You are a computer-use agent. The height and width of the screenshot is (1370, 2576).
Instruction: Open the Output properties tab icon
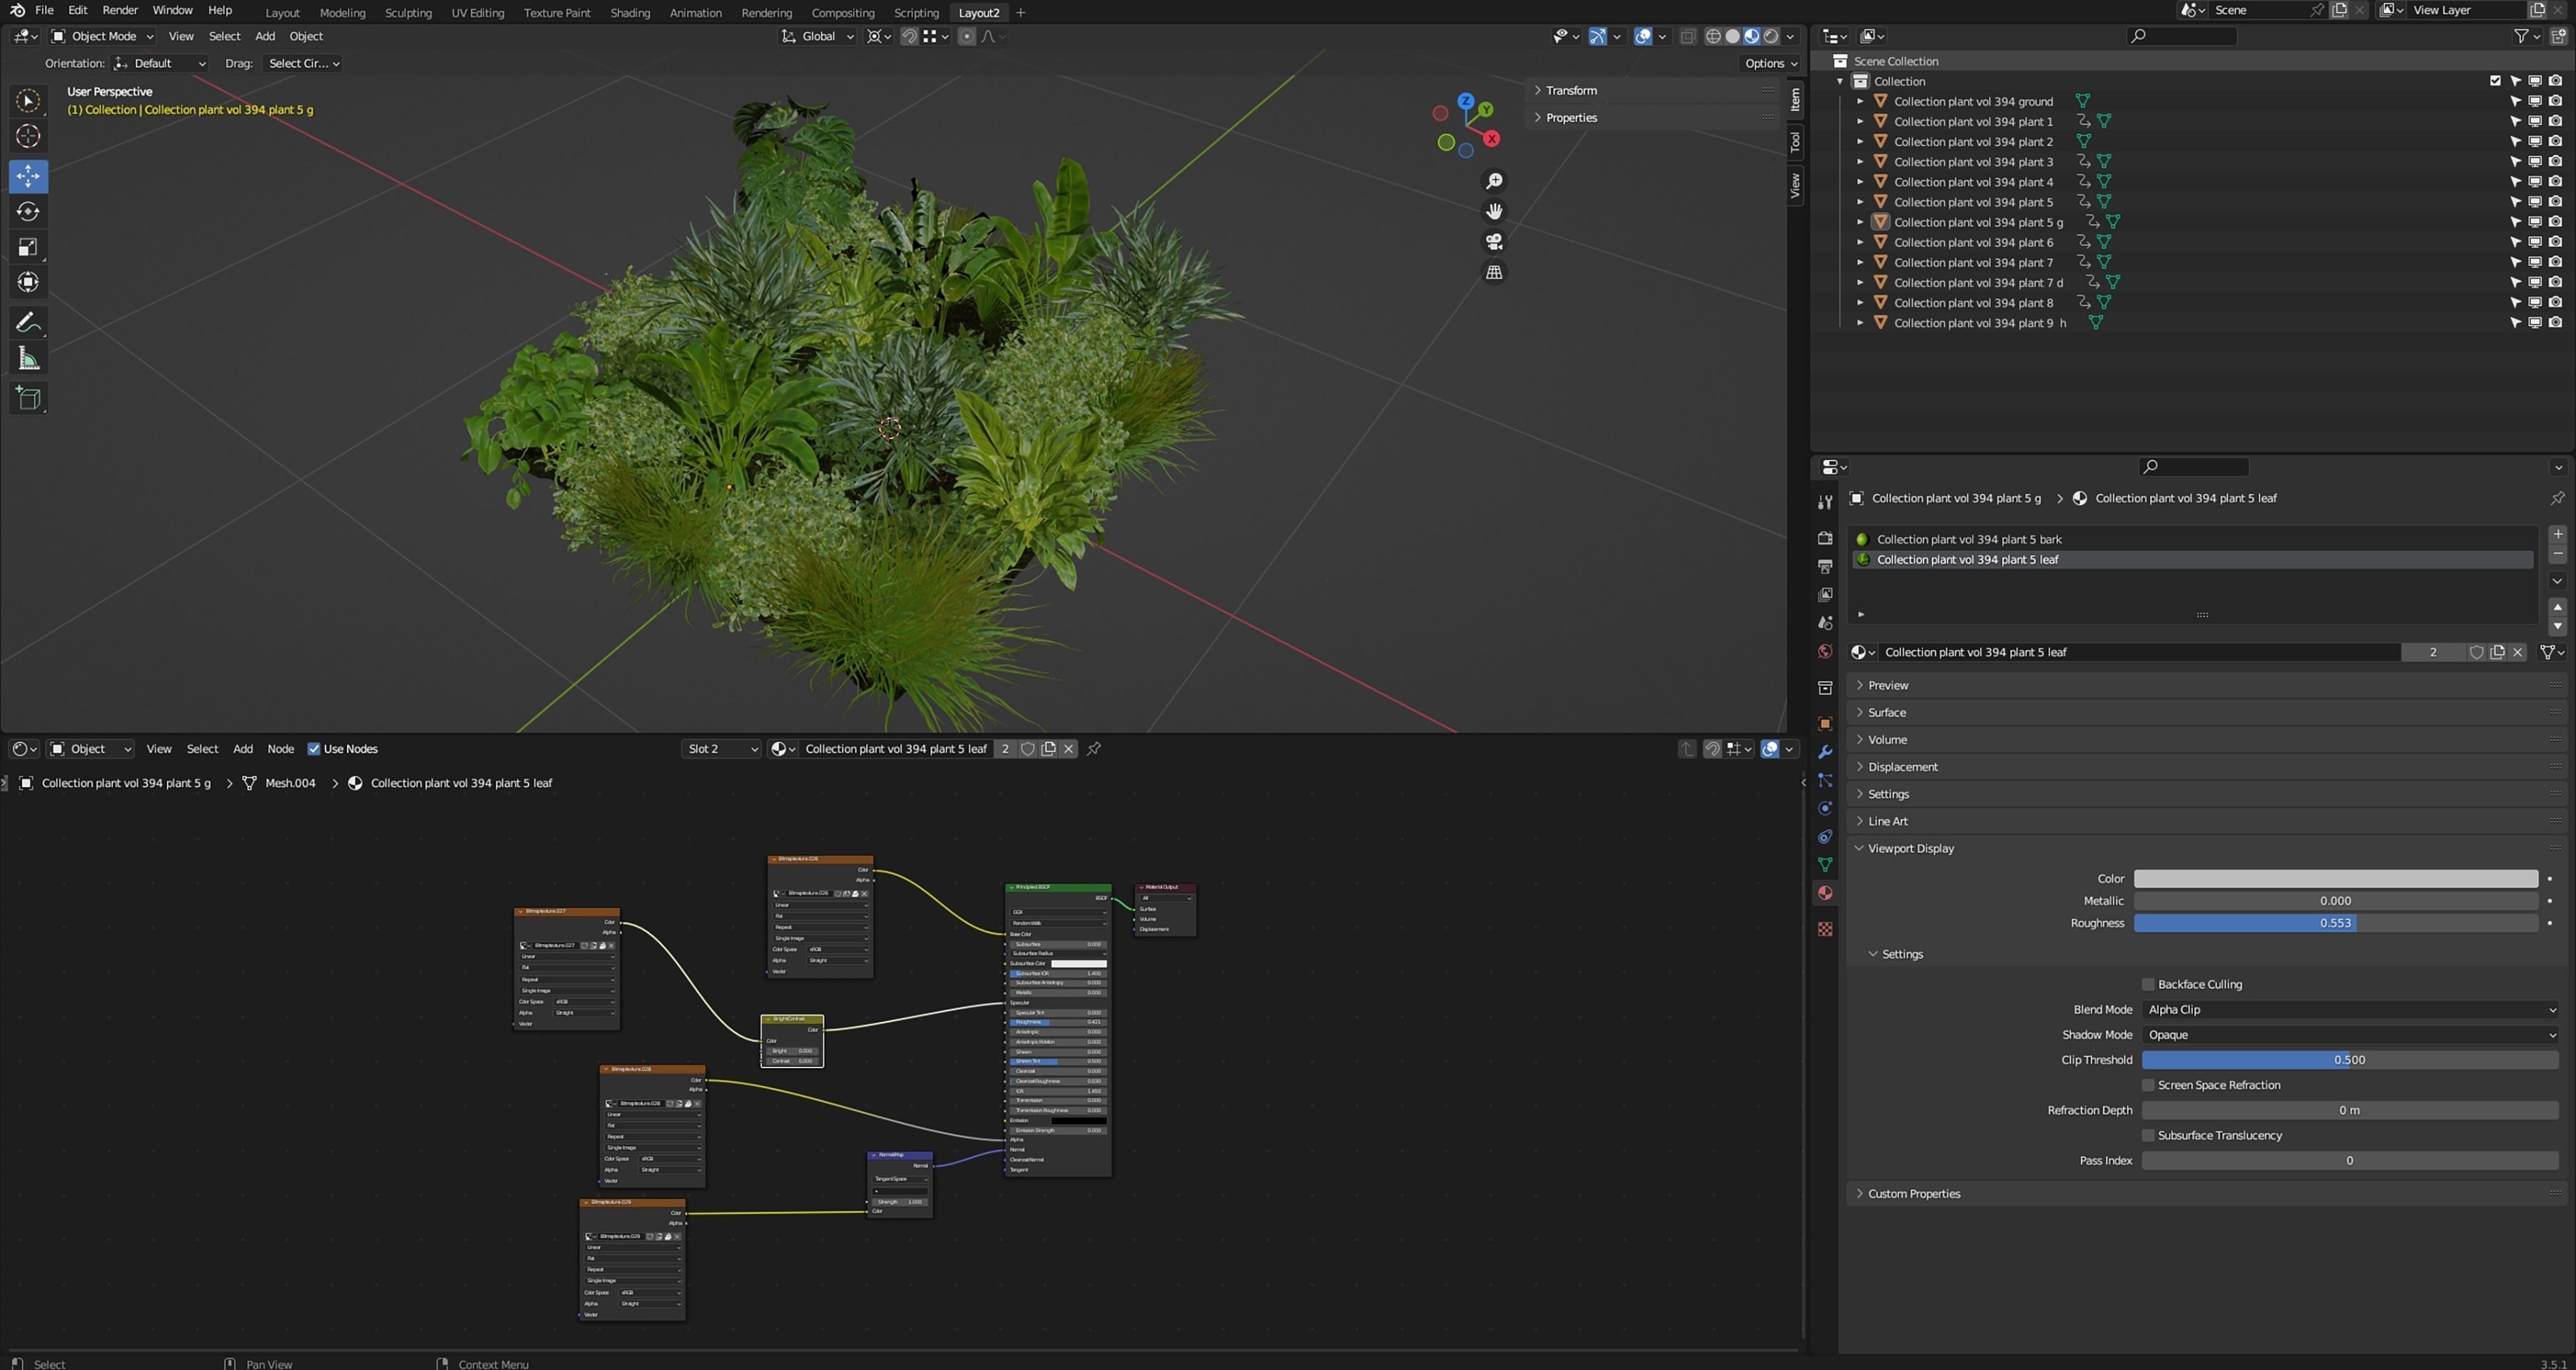coord(1825,566)
